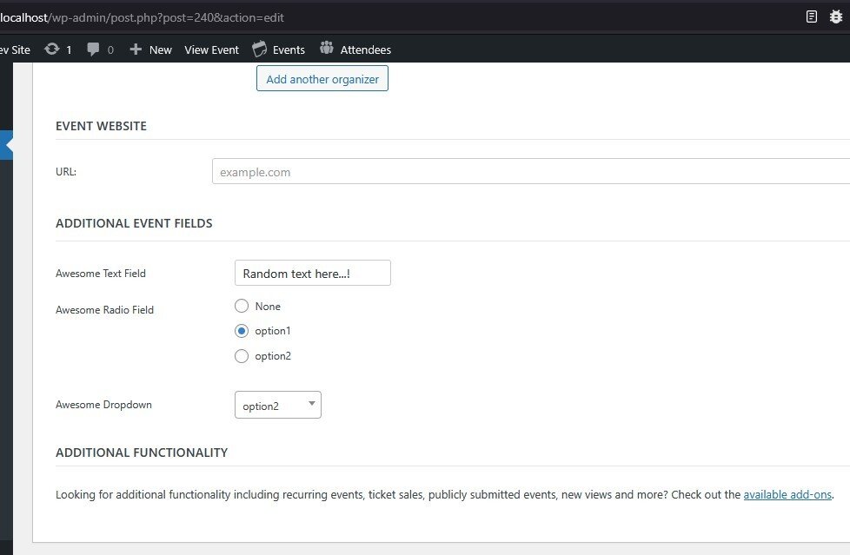Click the Add another organizer button
This screenshot has width=850, height=555.
322,79
